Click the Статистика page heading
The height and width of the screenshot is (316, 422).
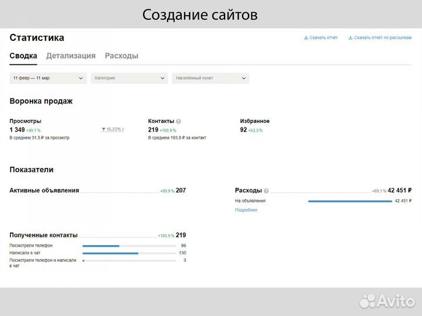[37, 37]
